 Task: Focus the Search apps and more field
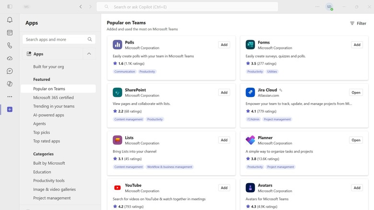click(59, 39)
